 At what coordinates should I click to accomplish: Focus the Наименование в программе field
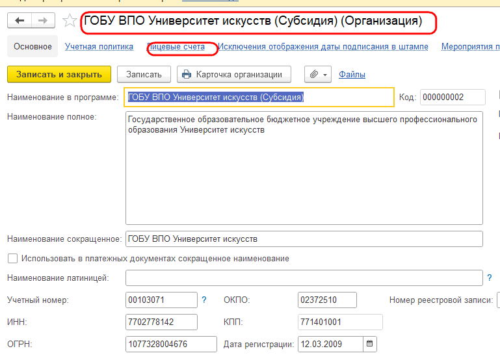[259, 97]
